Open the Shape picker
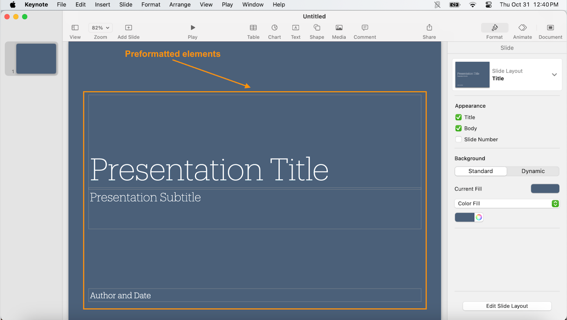This screenshot has height=320, width=567. coord(317,28)
